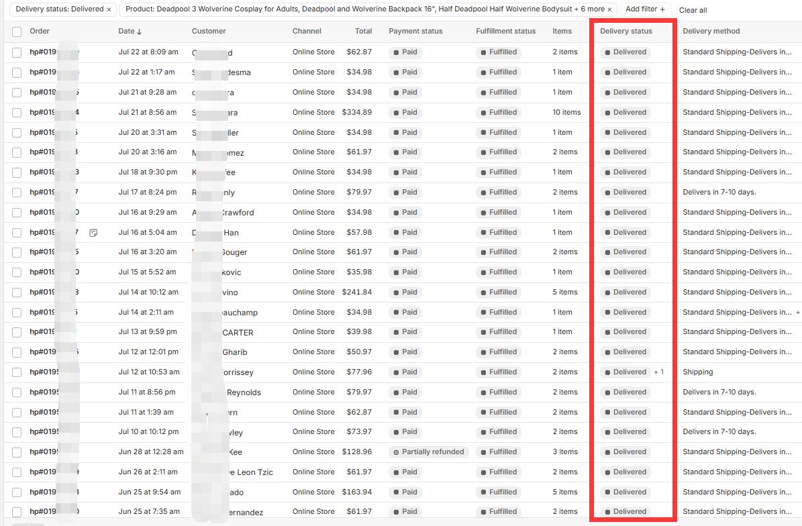Viewport: 802px width, 526px height.
Task: Click the Delivery status column header
Action: pos(625,31)
